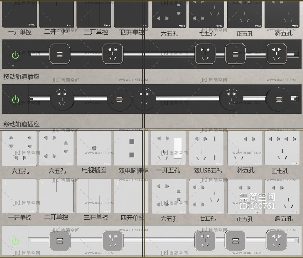Toggle the white 一开单控 single switch
The image size is (303, 258).
point(19,196)
